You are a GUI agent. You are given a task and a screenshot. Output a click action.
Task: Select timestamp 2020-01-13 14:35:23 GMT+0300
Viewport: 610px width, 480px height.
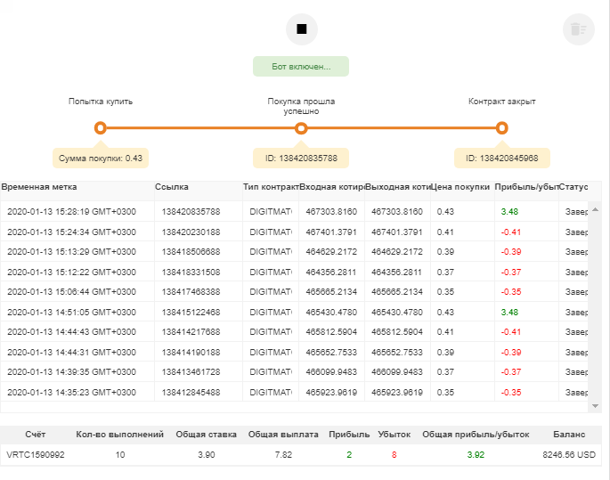[71, 392]
